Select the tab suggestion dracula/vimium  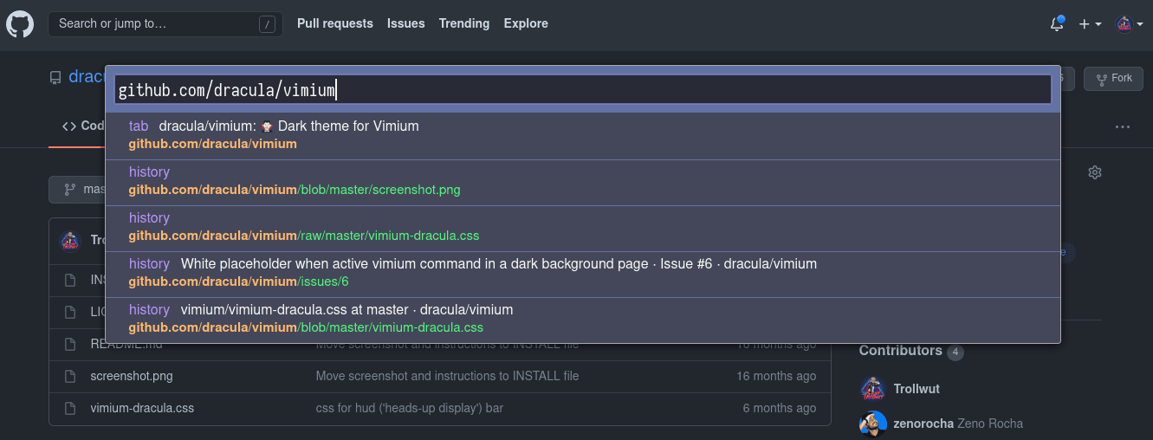[583, 134]
